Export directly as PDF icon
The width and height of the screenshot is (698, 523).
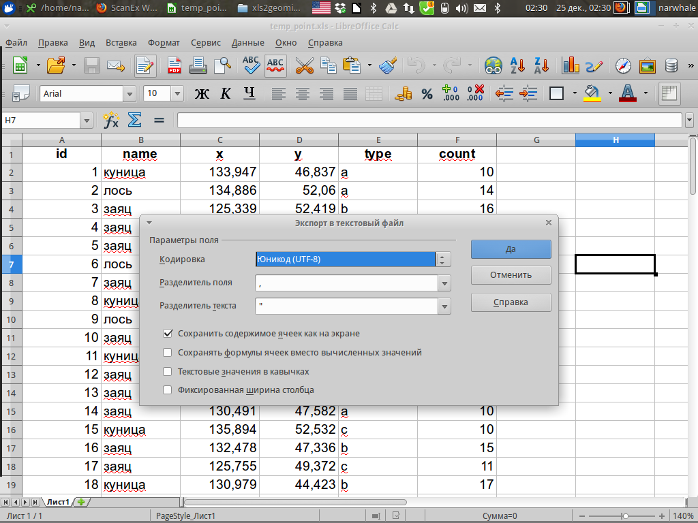click(174, 66)
